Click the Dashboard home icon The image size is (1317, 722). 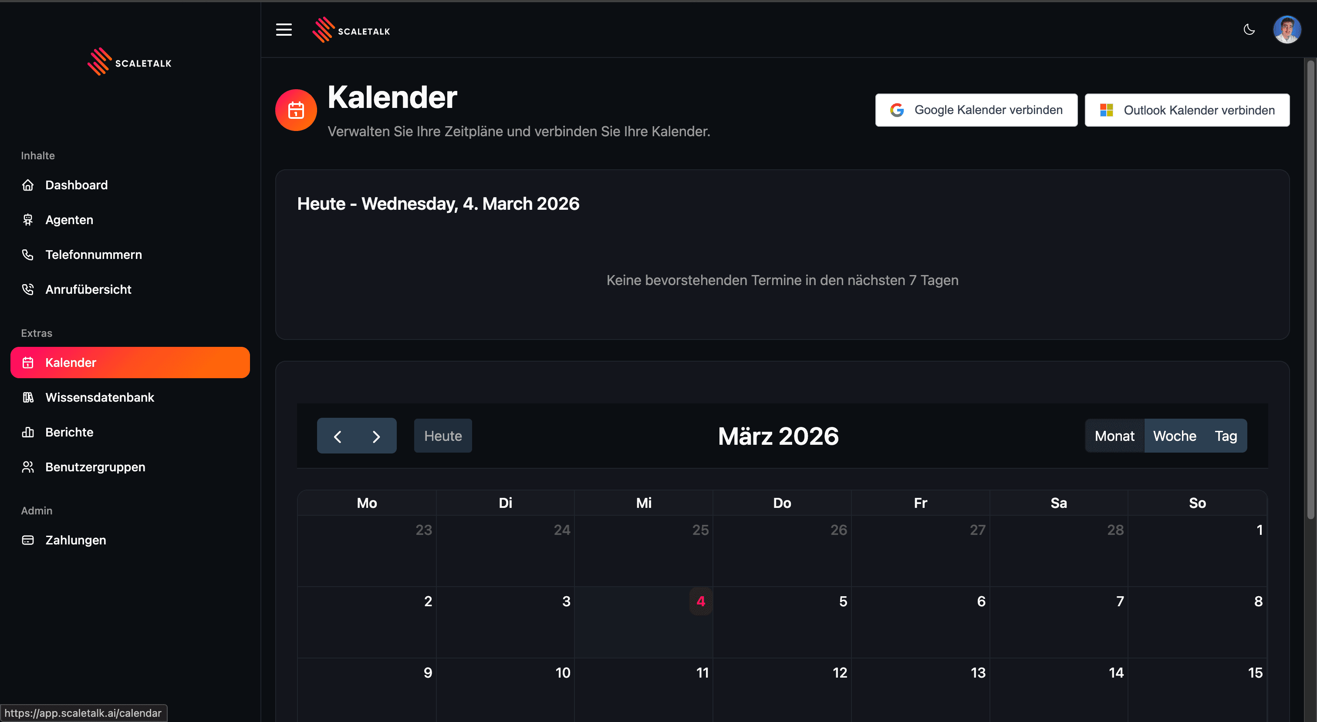tap(28, 185)
